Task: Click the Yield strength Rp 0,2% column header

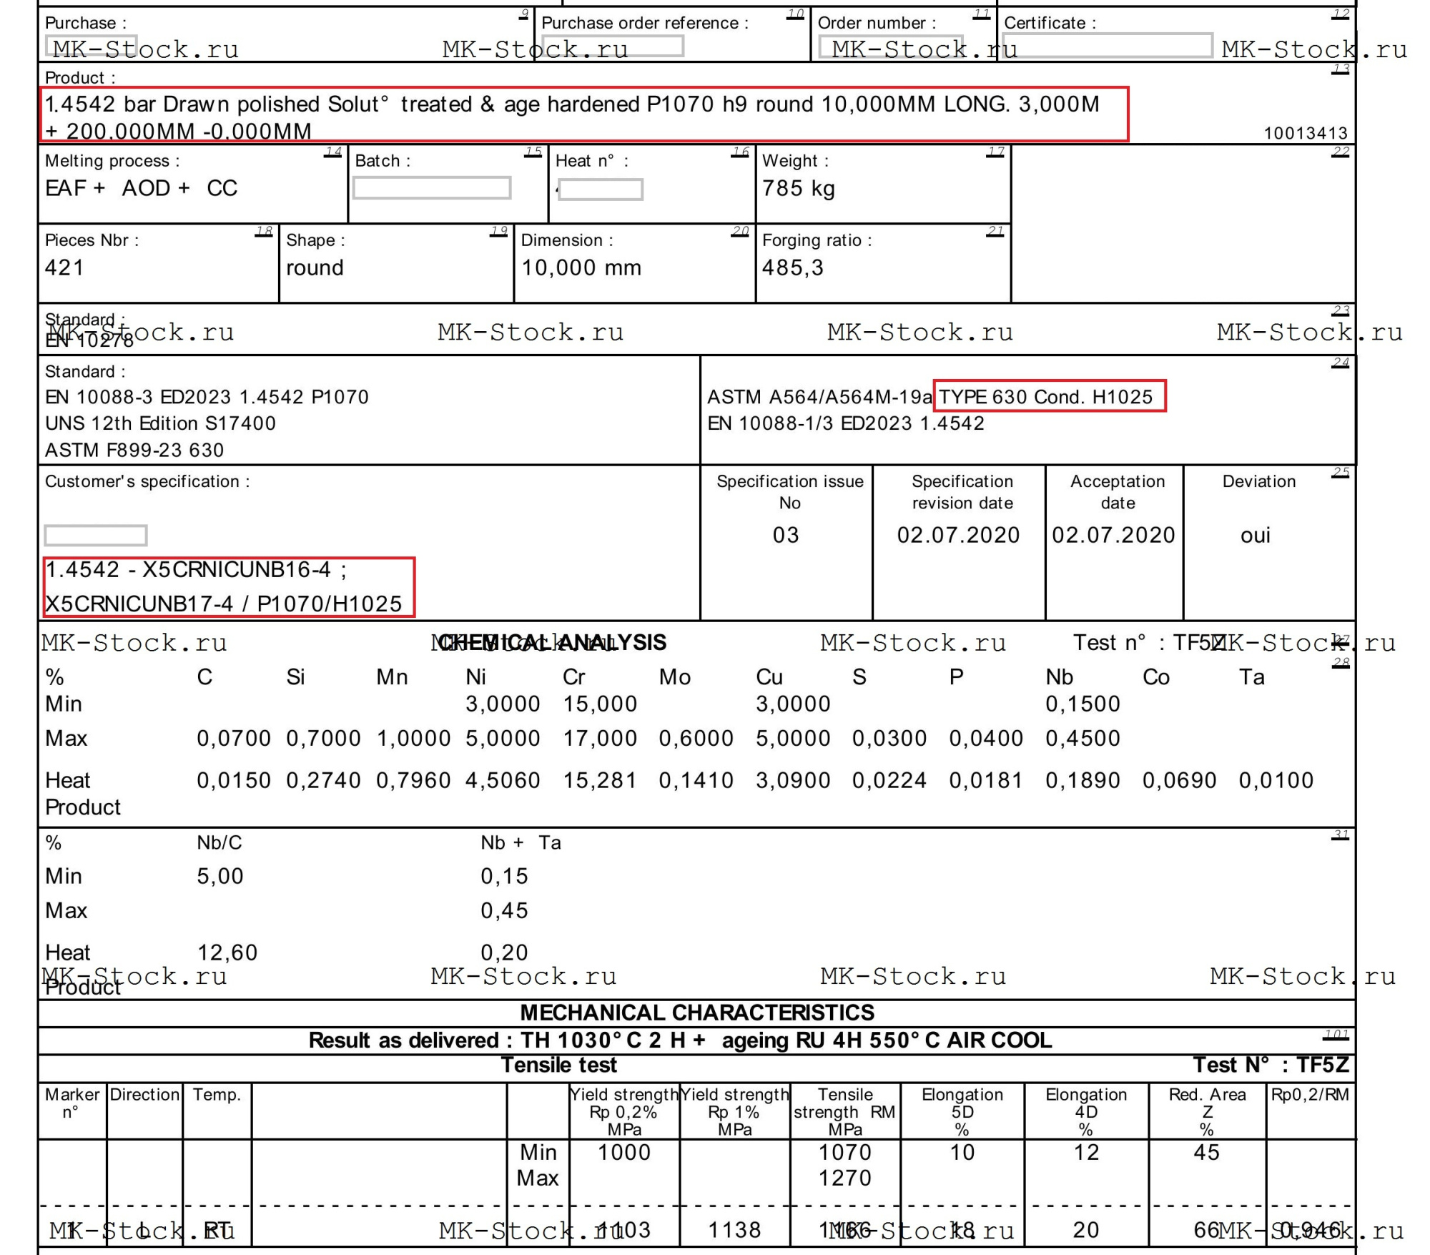Action: point(624,1112)
